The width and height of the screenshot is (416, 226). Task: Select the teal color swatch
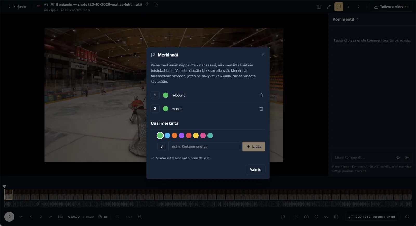click(x=210, y=135)
